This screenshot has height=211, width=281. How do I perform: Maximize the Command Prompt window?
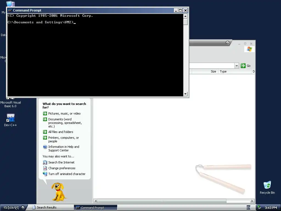click(x=180, y=10)
